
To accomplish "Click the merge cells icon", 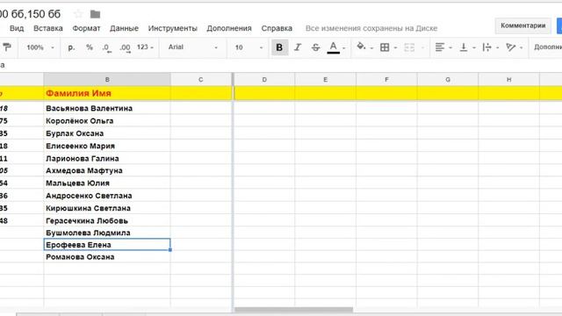I will pyautogui.click(x=409, y=47).
